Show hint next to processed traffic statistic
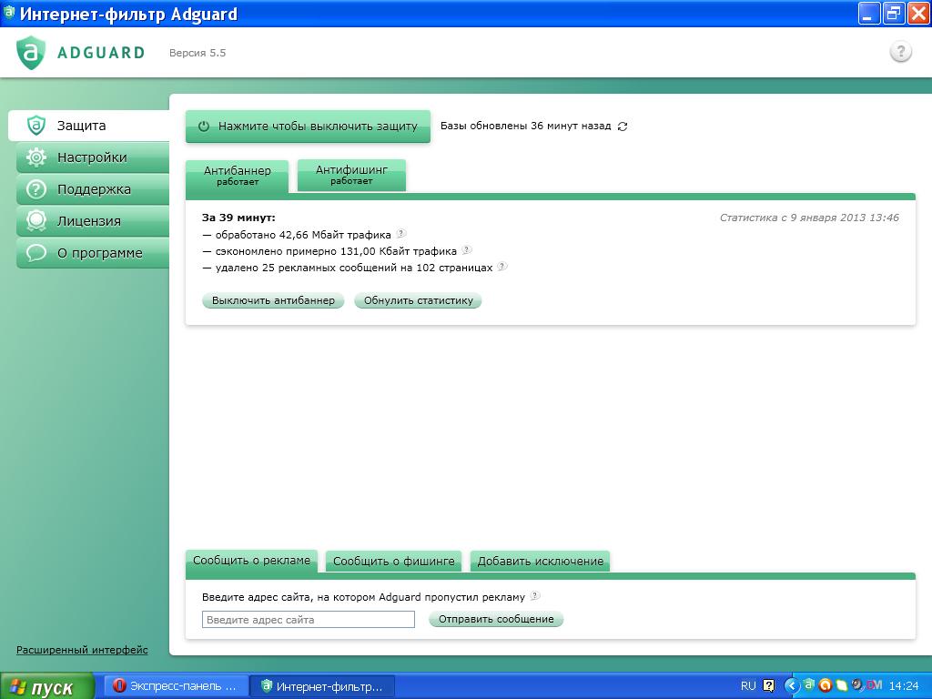Image resolution: width=932 pixels, height=699 pixels. [x=401, y=234]
